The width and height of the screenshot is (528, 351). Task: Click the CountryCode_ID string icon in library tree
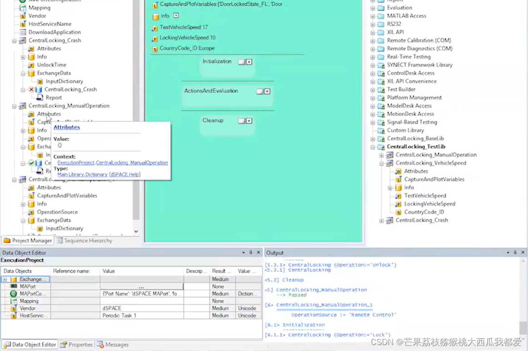[x=398, y=213]
